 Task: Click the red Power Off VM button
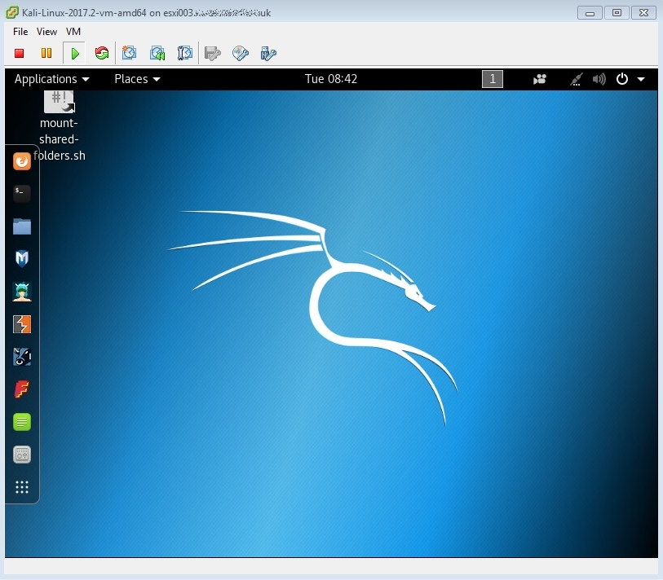[x=19, y=53]
